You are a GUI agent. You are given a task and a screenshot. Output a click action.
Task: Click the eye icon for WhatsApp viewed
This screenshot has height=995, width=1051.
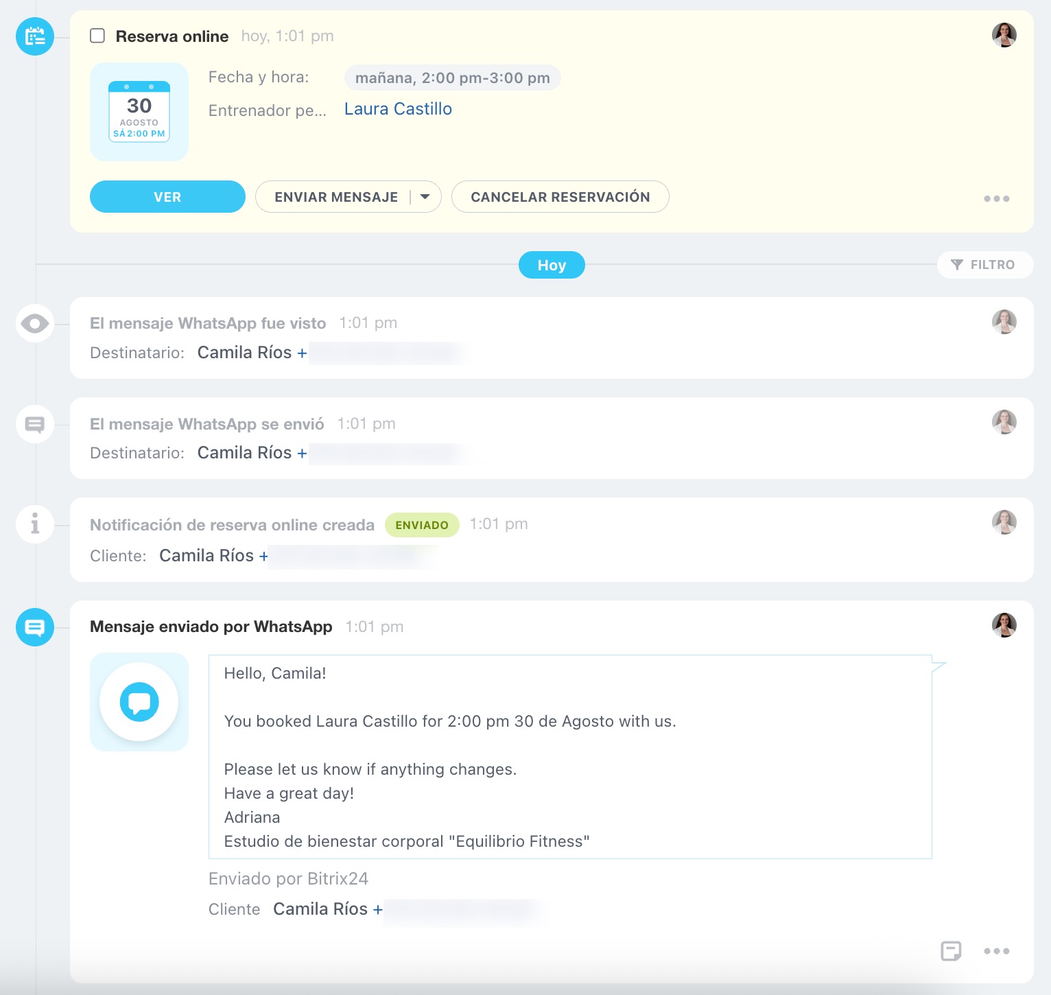35,323
